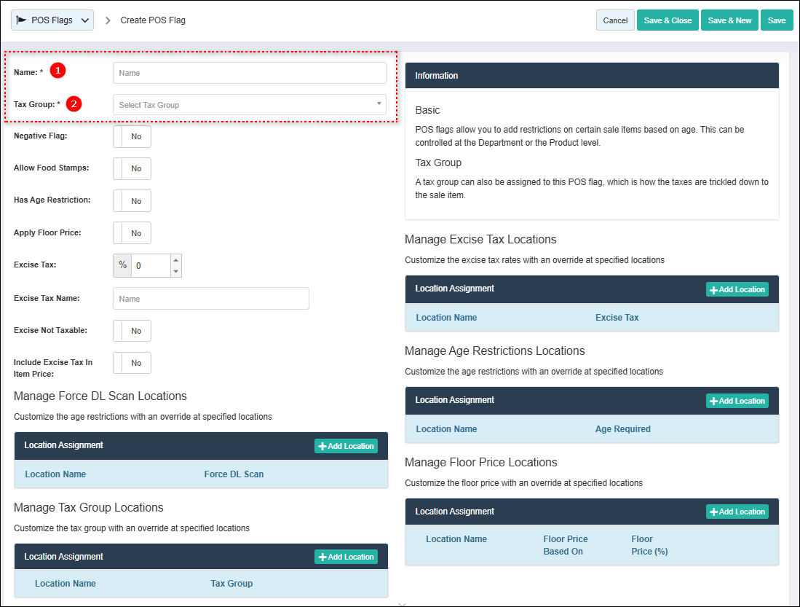
Task: Add Location under Manage Force DL Scan Locations
Action: (346, 446)
